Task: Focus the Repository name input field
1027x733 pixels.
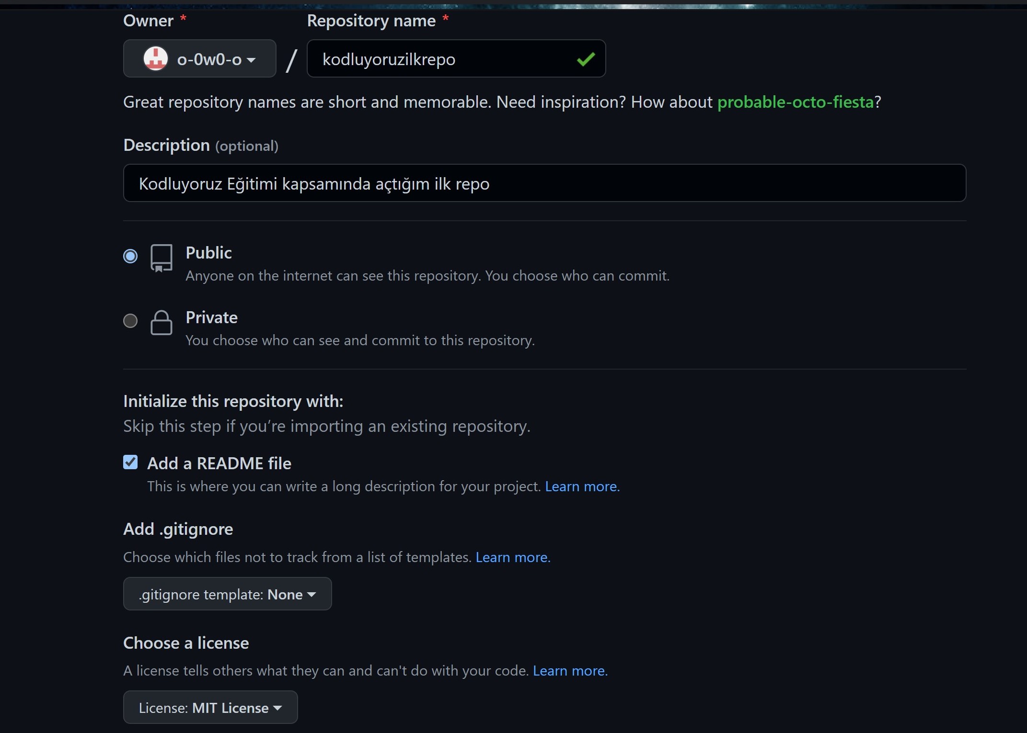Action: (456, 58)
